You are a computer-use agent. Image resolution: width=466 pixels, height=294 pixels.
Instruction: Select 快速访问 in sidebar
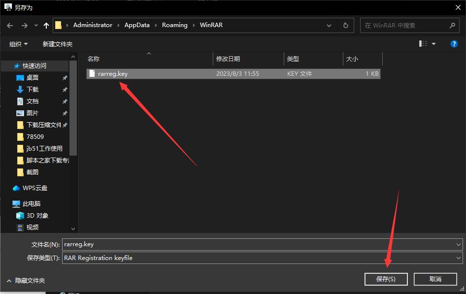click(34, 66)
